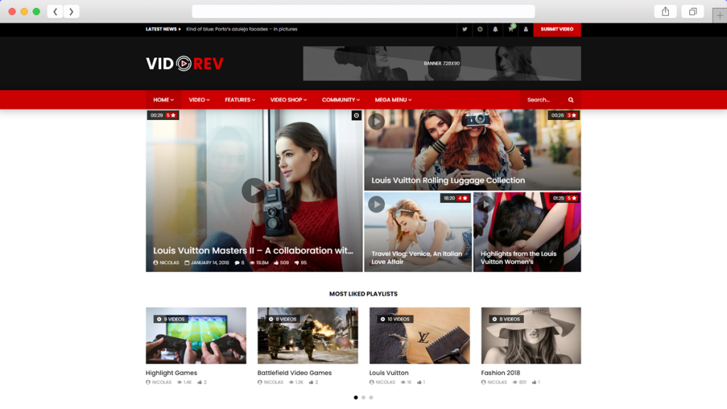The image size is (727, 409).
Task: Click January 14, 2018 date on featured video
Action: click(207, 263)
